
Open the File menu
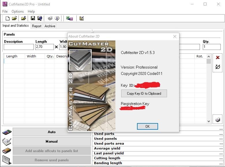pyautogui.click(x=5, y=11)
